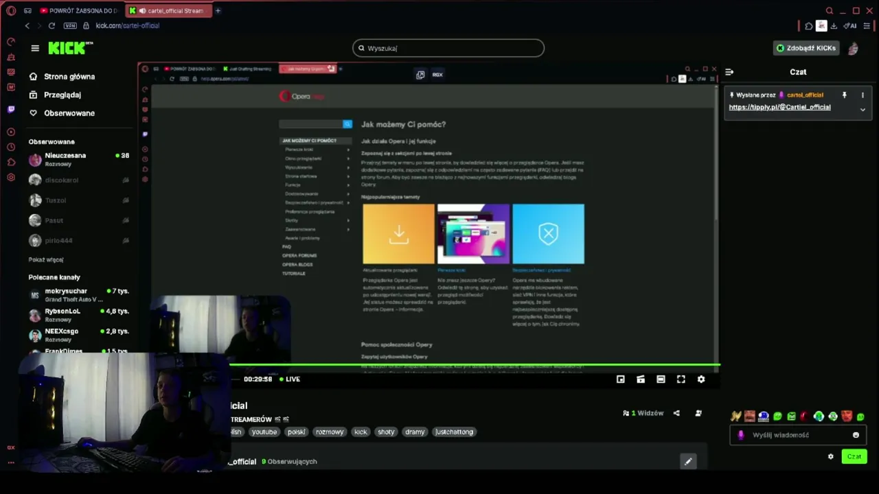Share the stream via share icon

click(x=677, y=413)
